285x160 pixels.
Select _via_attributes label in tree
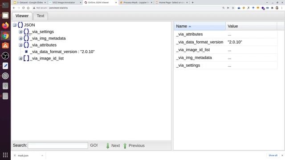coord(44,45)
